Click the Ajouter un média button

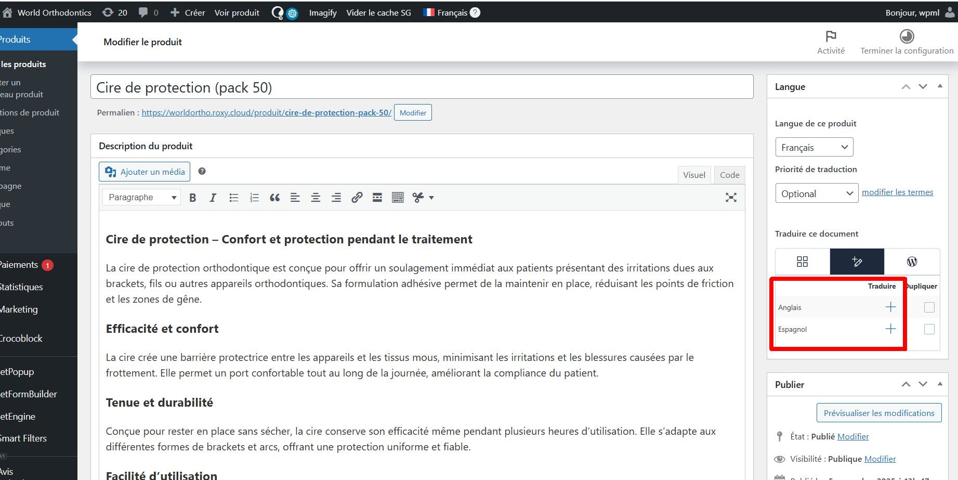[145, 172]
